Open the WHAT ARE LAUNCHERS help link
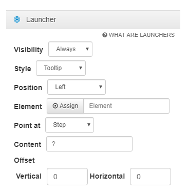Viewport: 188px width, 195px height. point(138,35)
